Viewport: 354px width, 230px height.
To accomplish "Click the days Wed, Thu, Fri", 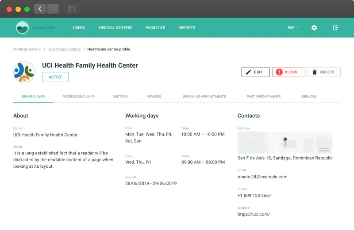I will pos(138,162).
